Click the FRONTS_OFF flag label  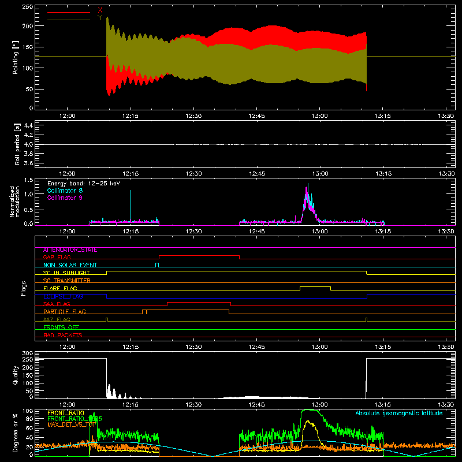(61, 327)
